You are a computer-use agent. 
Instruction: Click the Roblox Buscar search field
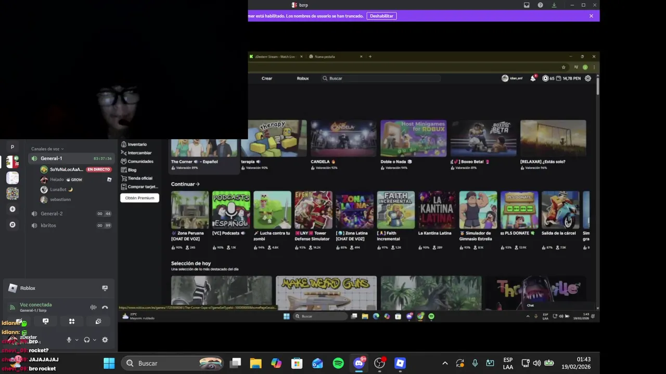coord(381,78)
